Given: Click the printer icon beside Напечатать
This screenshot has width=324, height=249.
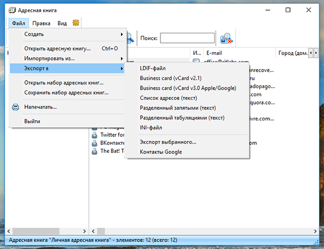Looking at the screenshot, I should (x=15, y=107).
